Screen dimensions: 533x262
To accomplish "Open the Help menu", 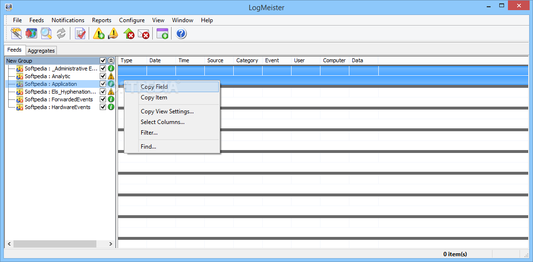I will pyautogui.click(x=207, y=20).
